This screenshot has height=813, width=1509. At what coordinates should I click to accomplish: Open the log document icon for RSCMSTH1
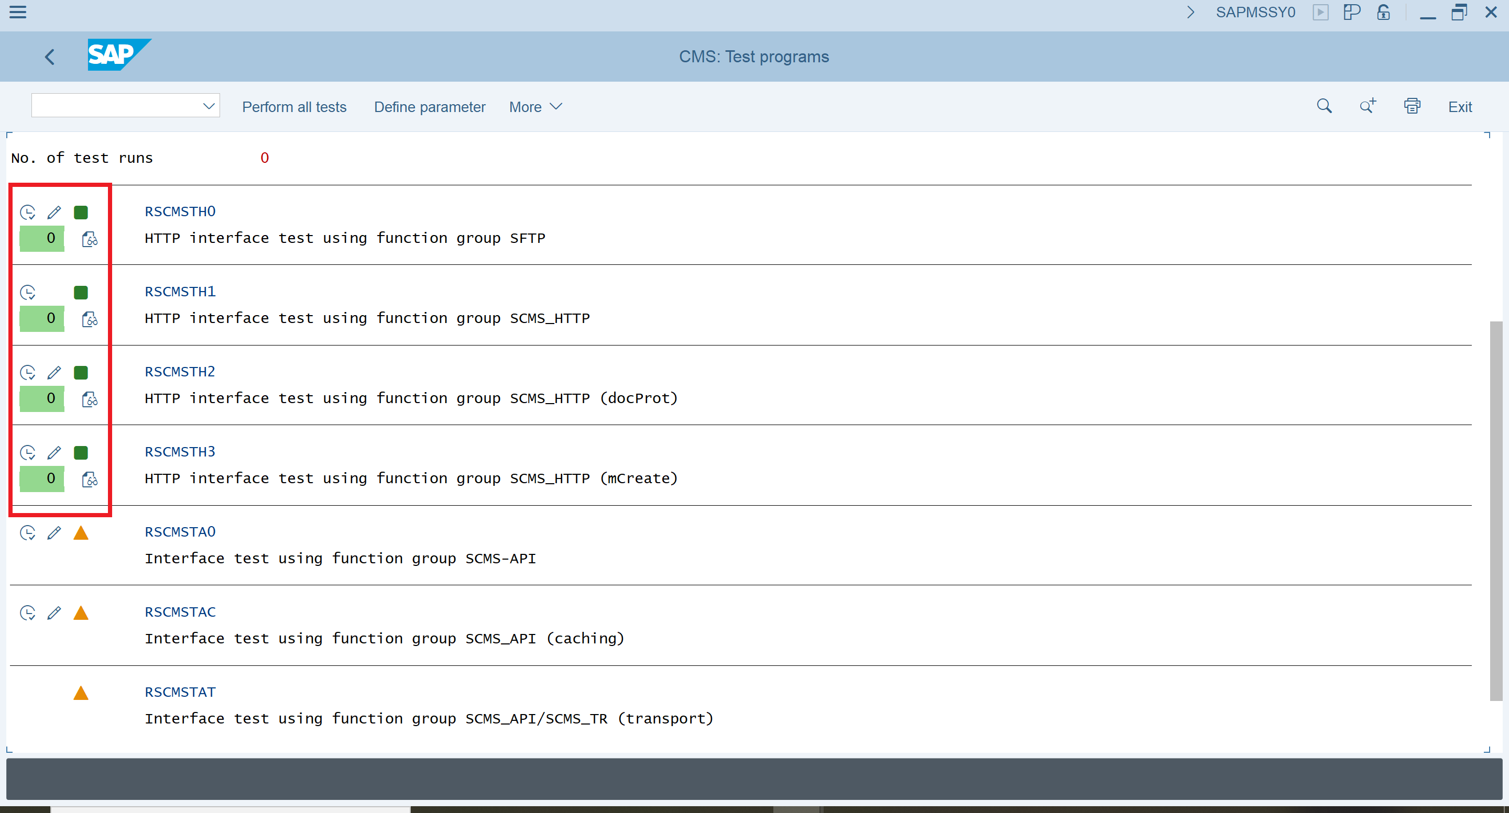pyautogui.click(x=89, y=319)
